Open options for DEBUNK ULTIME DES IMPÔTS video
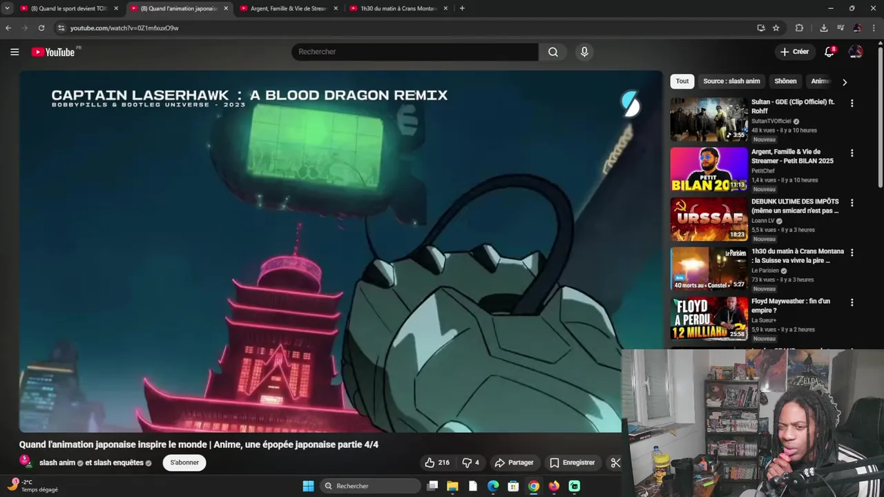This screenshot has width=884, height=497. [x=852, y=202]
